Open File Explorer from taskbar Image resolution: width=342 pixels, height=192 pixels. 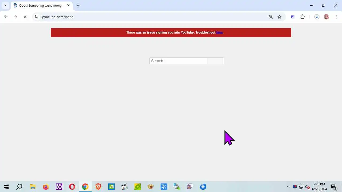coord(33,187)
